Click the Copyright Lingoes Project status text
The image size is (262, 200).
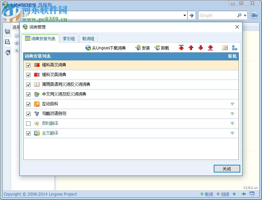[x=40, y=194]
